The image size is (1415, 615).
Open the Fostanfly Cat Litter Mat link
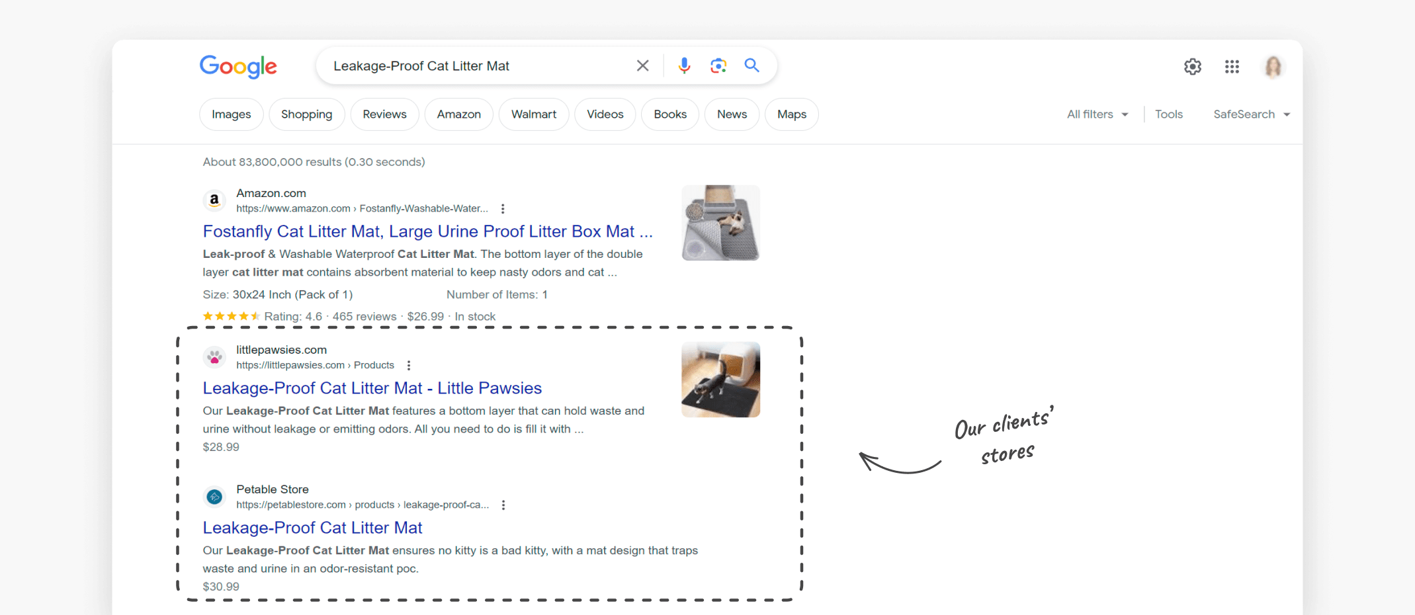[427, 231]
